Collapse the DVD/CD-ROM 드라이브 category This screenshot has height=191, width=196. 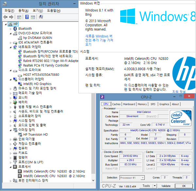click(11, 34)
